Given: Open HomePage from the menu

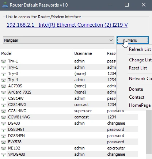Looking at the screenshot, I should coord(140,105).
